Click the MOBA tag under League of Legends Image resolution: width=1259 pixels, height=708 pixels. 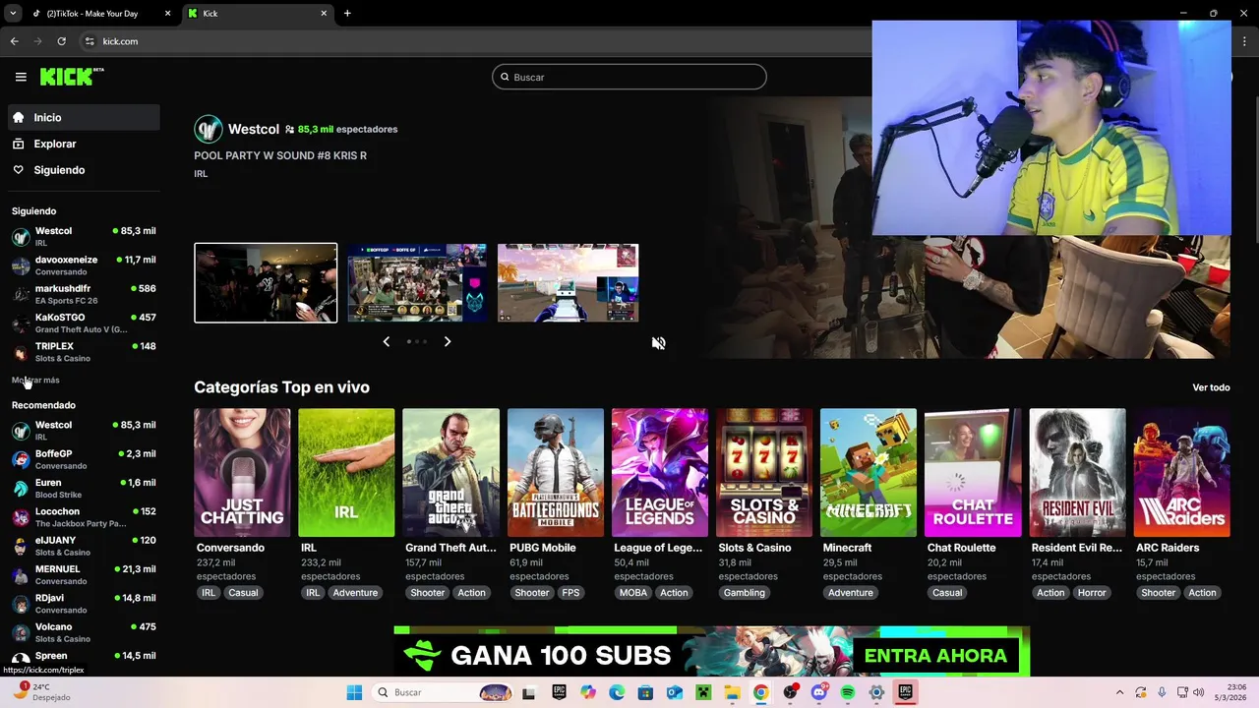pos(633,593)
